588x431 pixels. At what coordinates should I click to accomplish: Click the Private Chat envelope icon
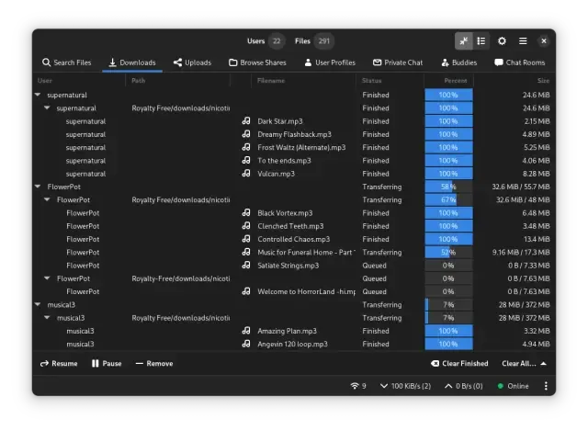(377, 63)
